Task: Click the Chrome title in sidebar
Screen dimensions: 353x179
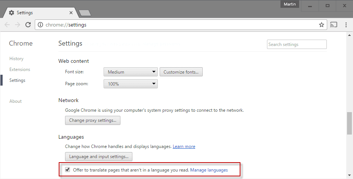Action: coord(21,43)
